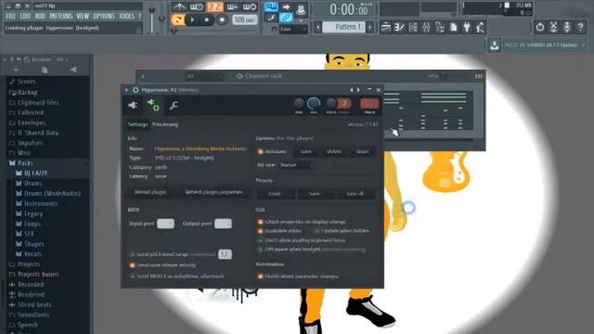Open the Mixer icon

(427, 27)
